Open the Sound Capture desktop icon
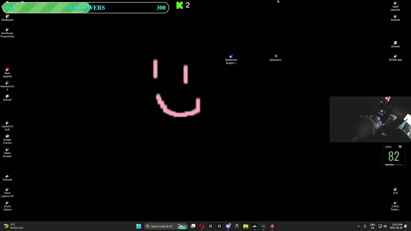 7,206
